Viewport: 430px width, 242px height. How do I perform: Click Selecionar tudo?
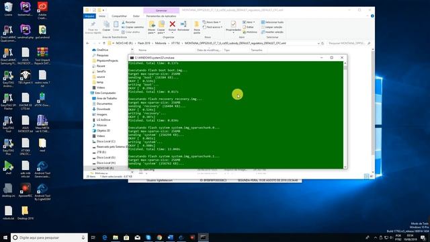click(272, 22)
